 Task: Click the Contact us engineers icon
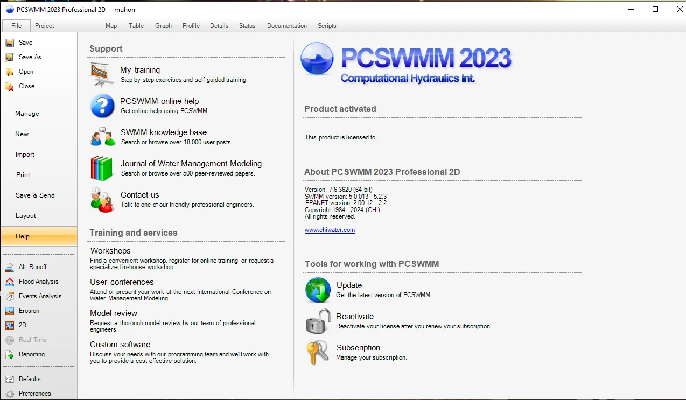(102, 199)
